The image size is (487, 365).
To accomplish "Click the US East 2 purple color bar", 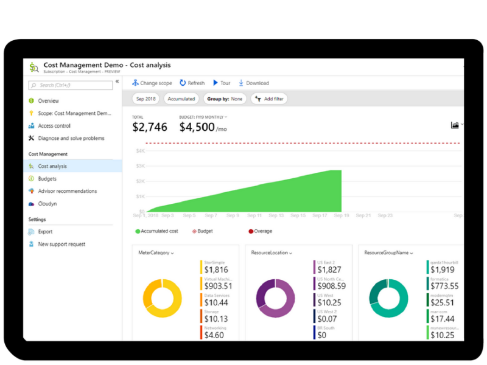I will 314,267.
